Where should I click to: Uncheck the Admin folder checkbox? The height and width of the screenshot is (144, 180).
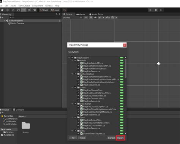(x=75, y=60)
